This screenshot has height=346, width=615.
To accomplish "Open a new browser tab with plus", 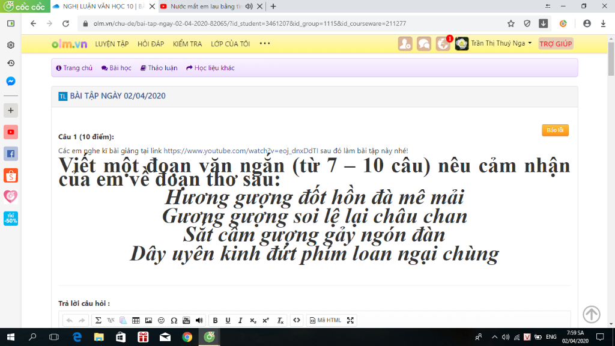I will pyautogui.click(x=273, y=6).
